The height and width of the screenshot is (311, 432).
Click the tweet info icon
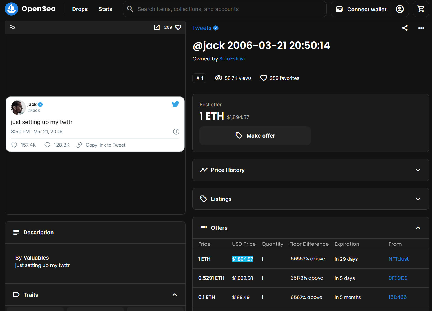pos(176,132)
